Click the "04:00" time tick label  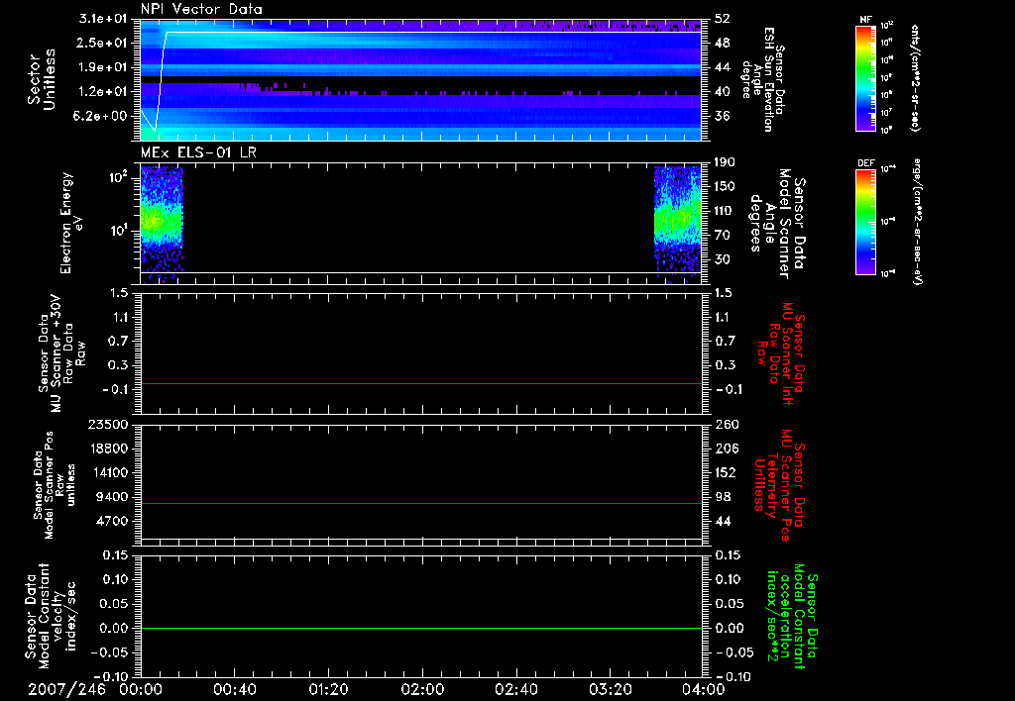pos(703,690)
